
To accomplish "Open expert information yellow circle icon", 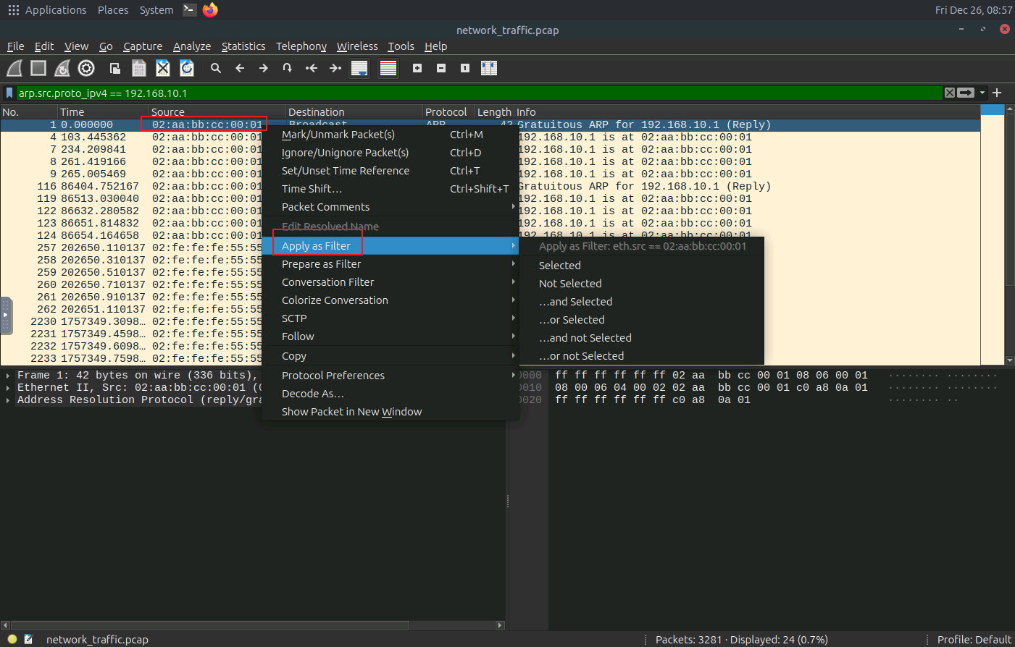I will pyautogui.click(x=12, y=639).
